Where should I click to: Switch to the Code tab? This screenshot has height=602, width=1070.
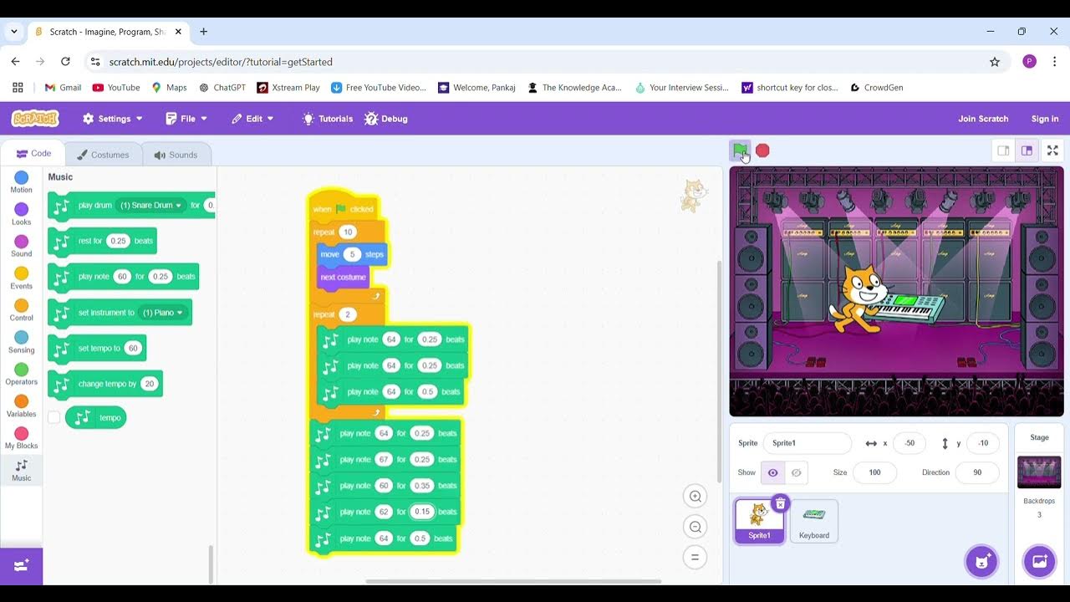pos(33,154)
